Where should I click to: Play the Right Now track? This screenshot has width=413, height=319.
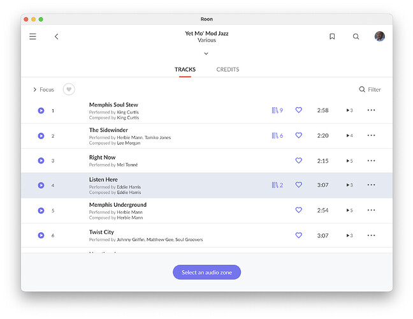[x=41, y=161]
